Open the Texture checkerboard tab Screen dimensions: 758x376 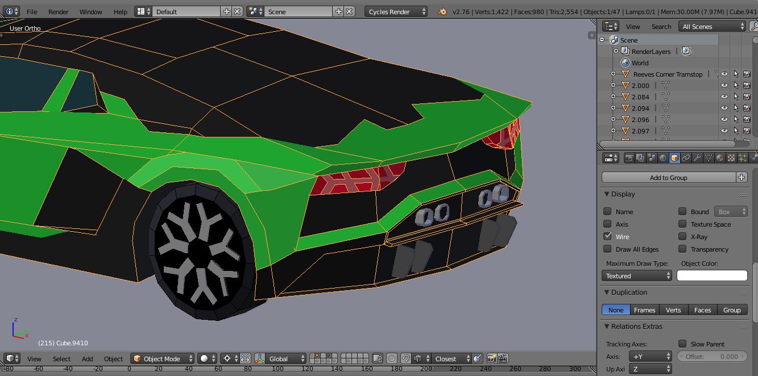coord(731,158)
